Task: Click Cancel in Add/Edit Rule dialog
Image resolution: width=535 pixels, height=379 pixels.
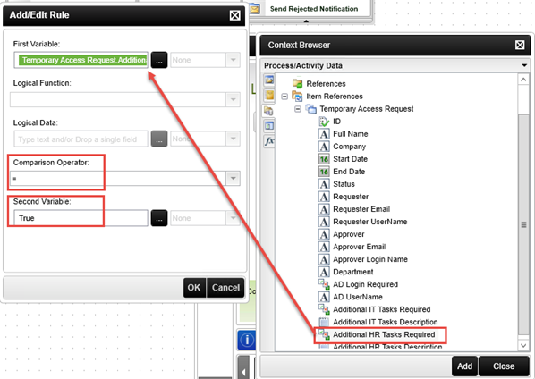Action: point(225,288)
